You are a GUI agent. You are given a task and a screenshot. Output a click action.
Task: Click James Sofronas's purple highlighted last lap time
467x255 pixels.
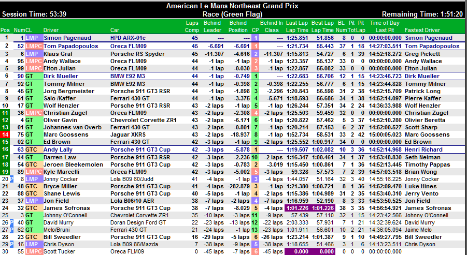[297, 208]
